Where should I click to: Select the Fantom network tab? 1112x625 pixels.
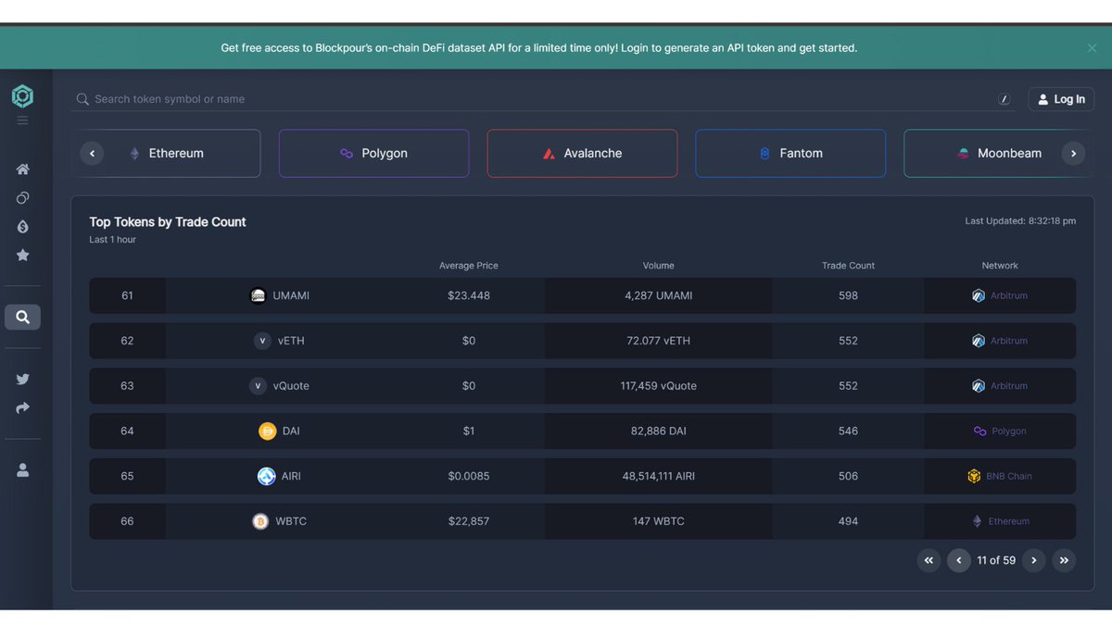(x=790, y=153)
